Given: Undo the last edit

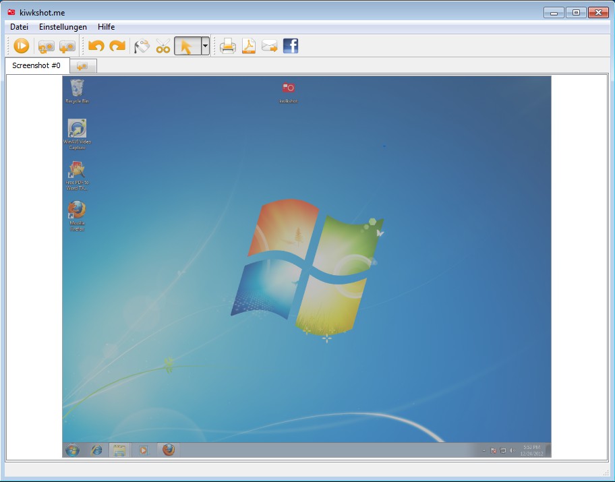Looking at the screenshot, I should [96, 46].
